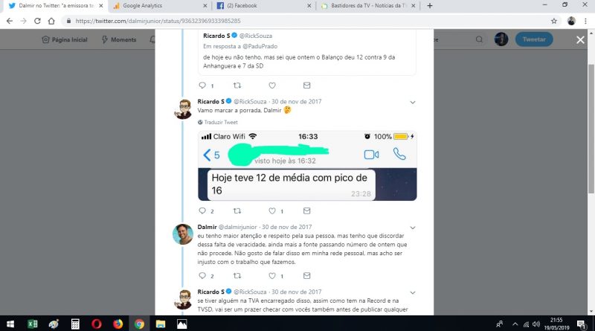This screenshot has height=331, width=595.
Task: Send Ricardo's WhatsApp screenshot tweet by direct message
Action: (306, 211)
